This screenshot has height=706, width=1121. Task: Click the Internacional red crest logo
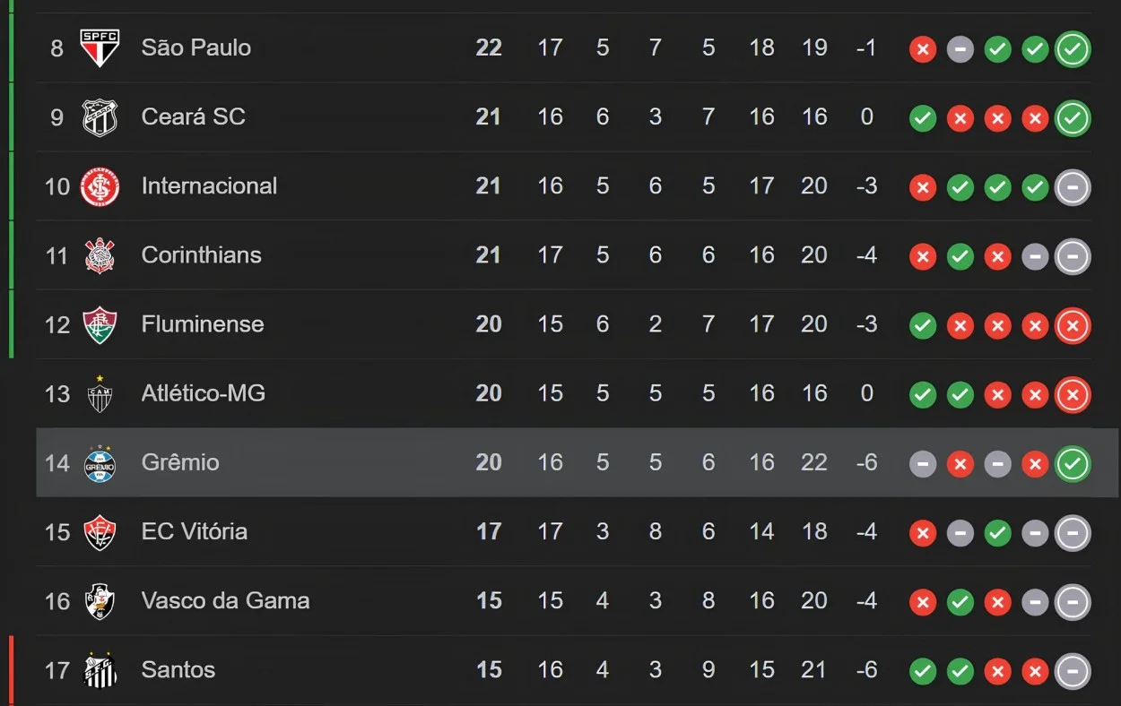point(100,186)
